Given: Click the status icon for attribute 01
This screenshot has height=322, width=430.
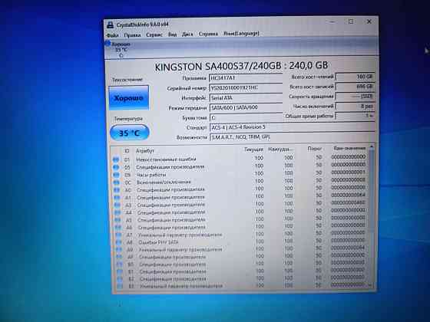Looking at the screenshot, I should click(x=116, y=159).
